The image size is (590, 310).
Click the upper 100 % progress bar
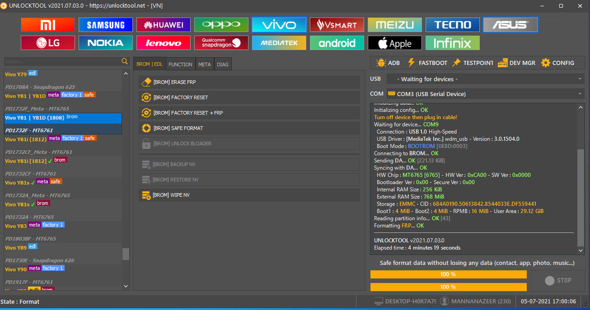coord(448,275)
